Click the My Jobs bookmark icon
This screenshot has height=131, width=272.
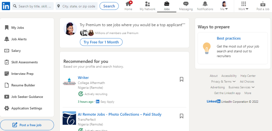pos(6,28)
